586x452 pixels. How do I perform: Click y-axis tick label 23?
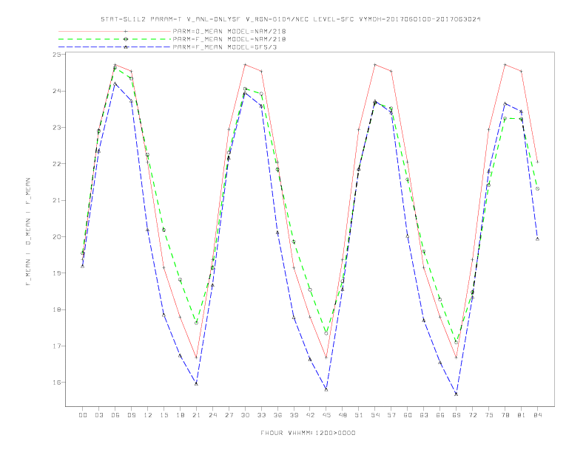56,128
